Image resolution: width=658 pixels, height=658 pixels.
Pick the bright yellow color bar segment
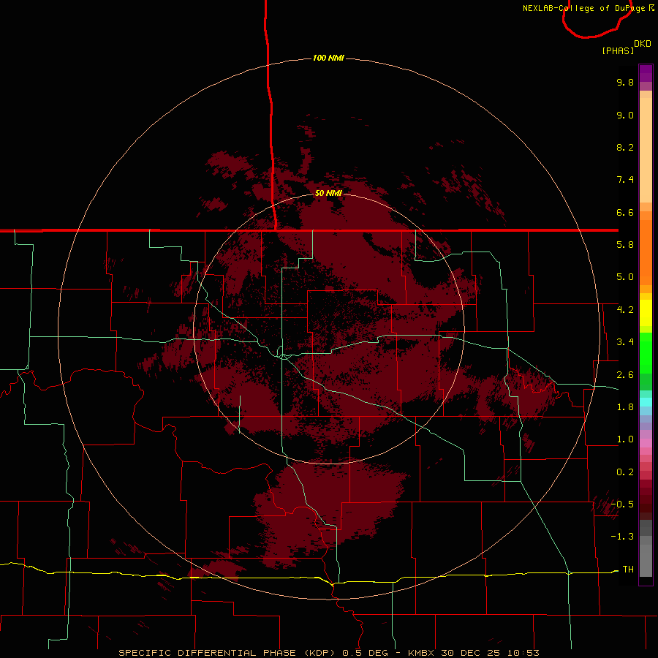tap(646, 313)
